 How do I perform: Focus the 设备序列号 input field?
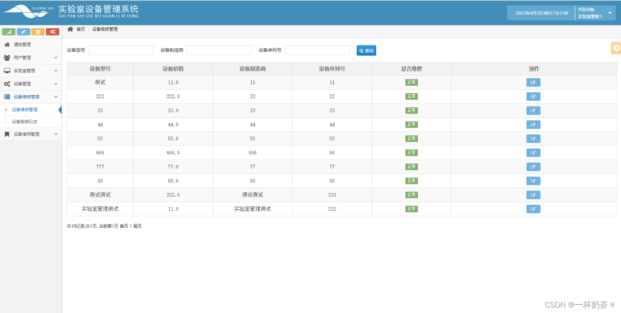point(317,50)
